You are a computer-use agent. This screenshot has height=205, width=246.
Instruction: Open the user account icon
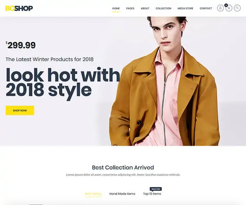pyautogui.click(x=220, y=8)
